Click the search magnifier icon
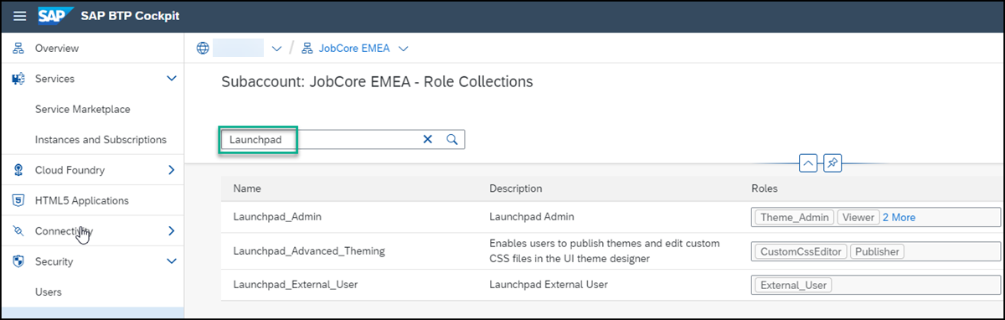Screen dimensions: 1005x320 (451, 140)
